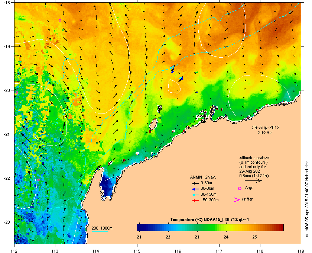Click the blue 30-80m legend arrow
The image size is (312, 253).
pos(195,189)
